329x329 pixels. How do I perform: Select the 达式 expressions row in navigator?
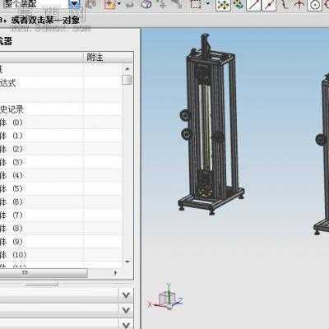8,83
